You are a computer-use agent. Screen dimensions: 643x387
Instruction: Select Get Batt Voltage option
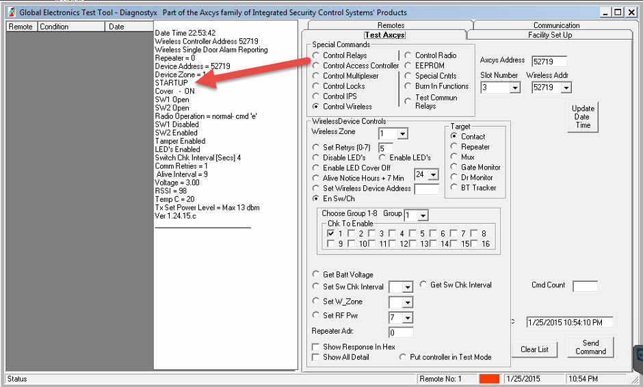(315, 274)
